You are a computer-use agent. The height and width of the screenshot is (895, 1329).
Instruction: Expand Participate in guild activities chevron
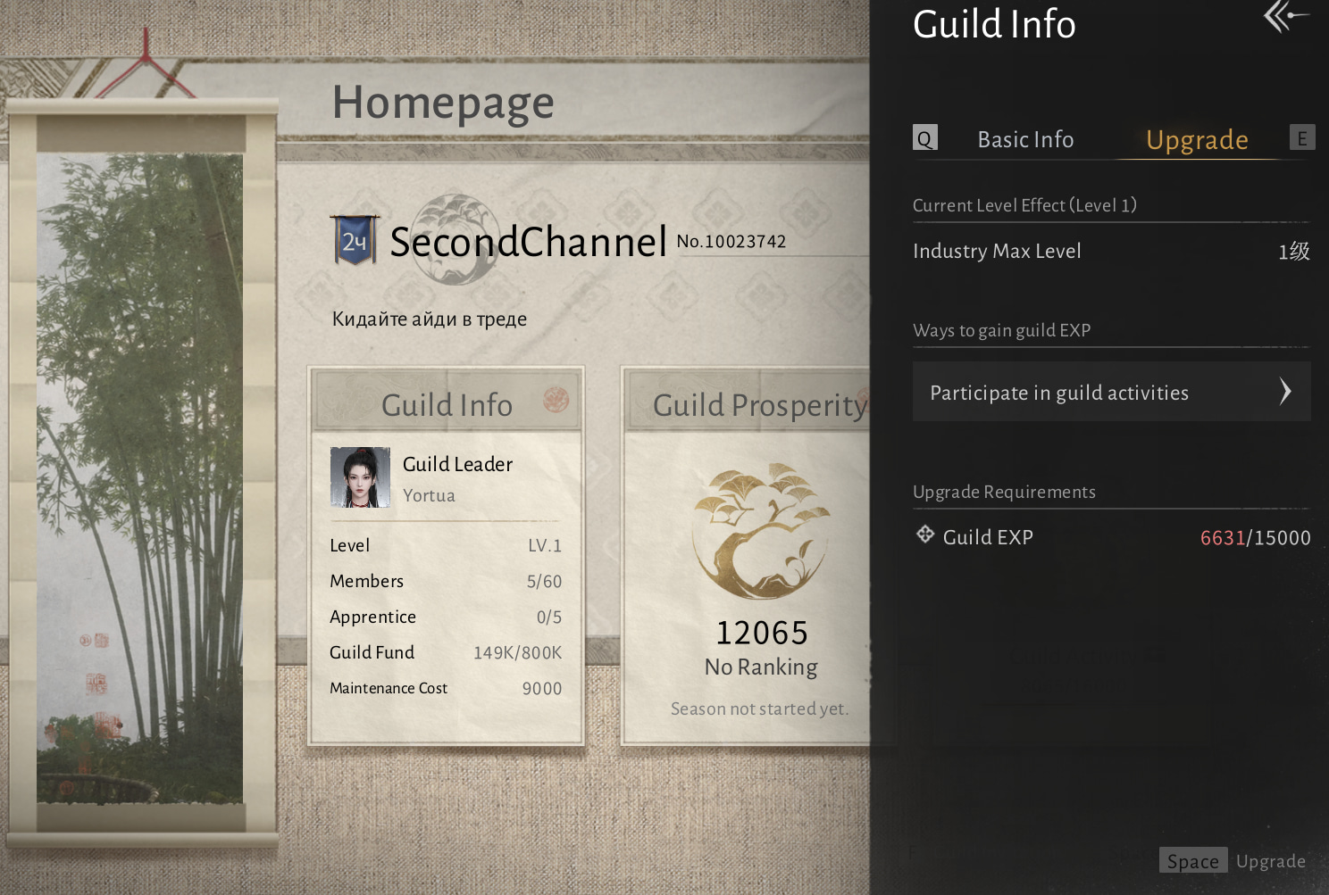click(x=1285, y=391)
